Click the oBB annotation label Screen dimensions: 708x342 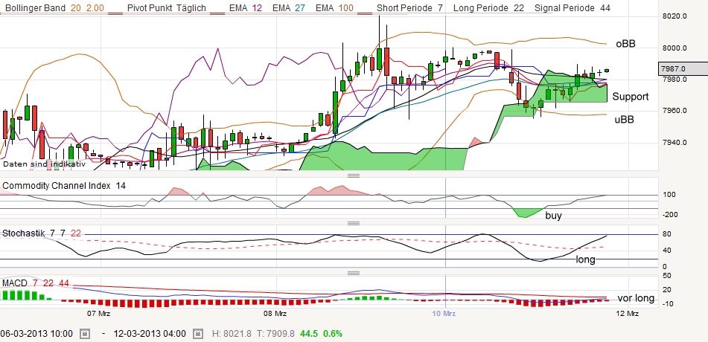pos(625,44)
